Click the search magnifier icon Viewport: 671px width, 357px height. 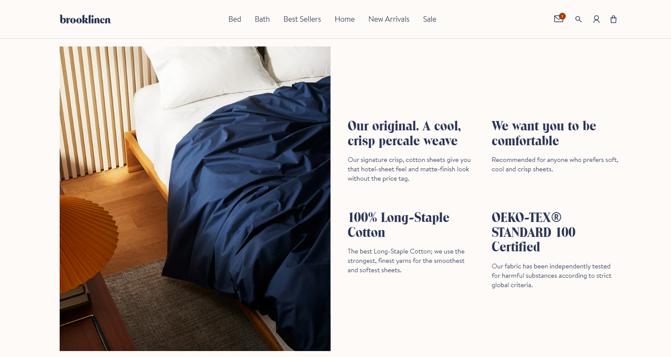578,19
